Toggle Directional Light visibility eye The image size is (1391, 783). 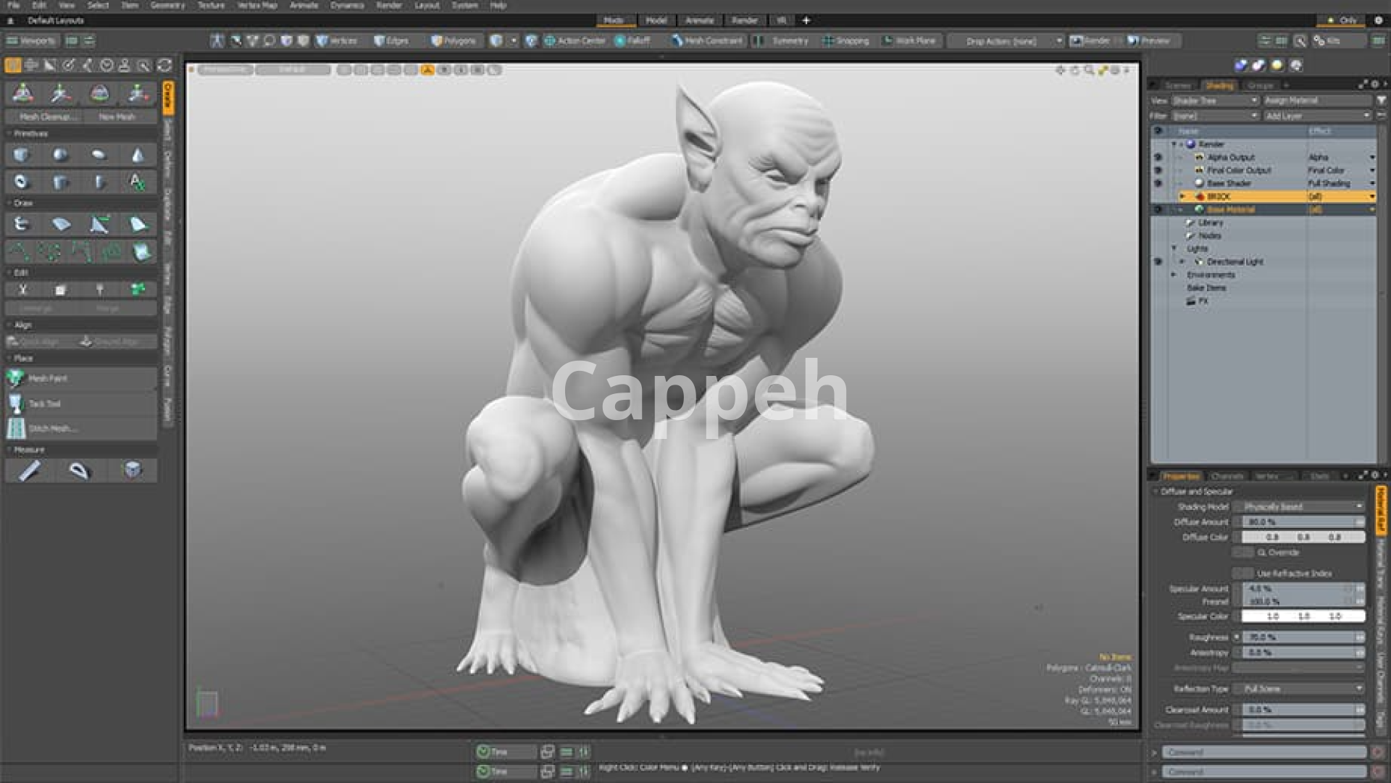pyautogui.click(x=1158, y=261)
